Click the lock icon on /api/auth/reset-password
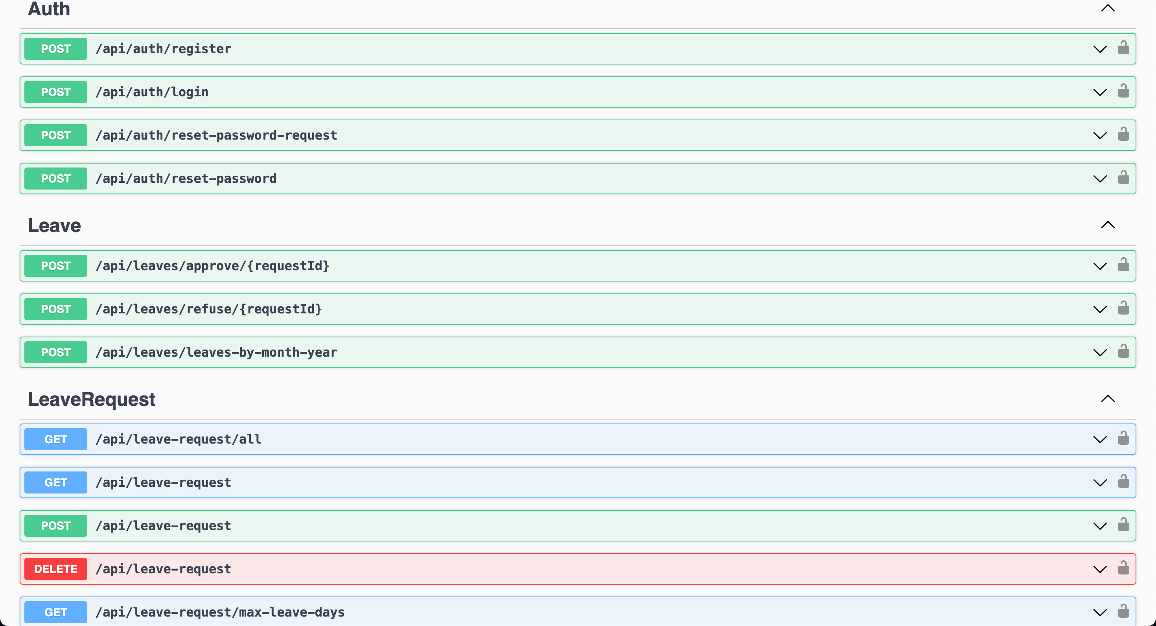Viewport: 1156px width, 626px height. click(1124, 178)
